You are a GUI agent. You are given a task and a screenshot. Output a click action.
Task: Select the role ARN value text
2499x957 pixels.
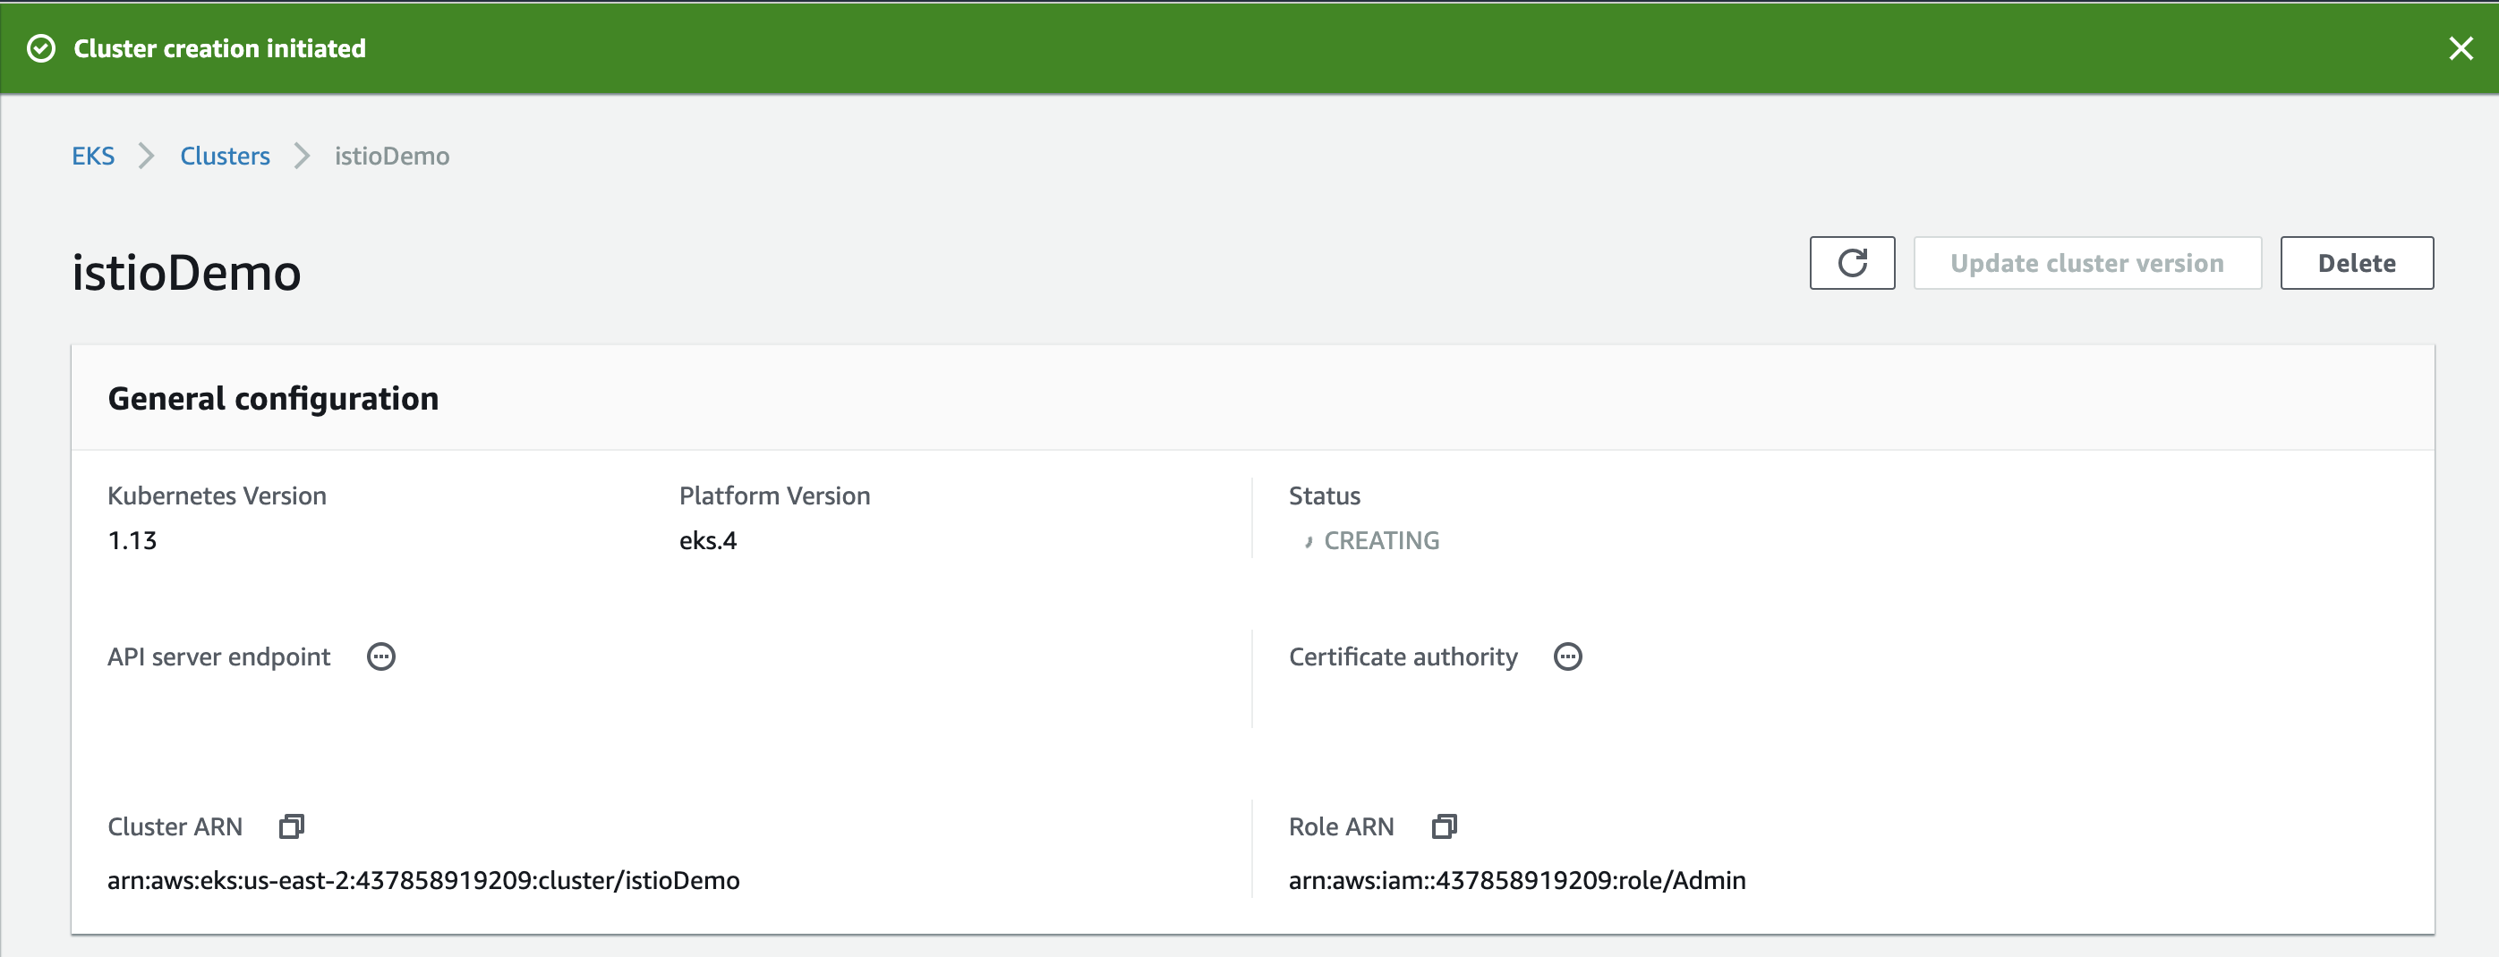point(1516,880)
